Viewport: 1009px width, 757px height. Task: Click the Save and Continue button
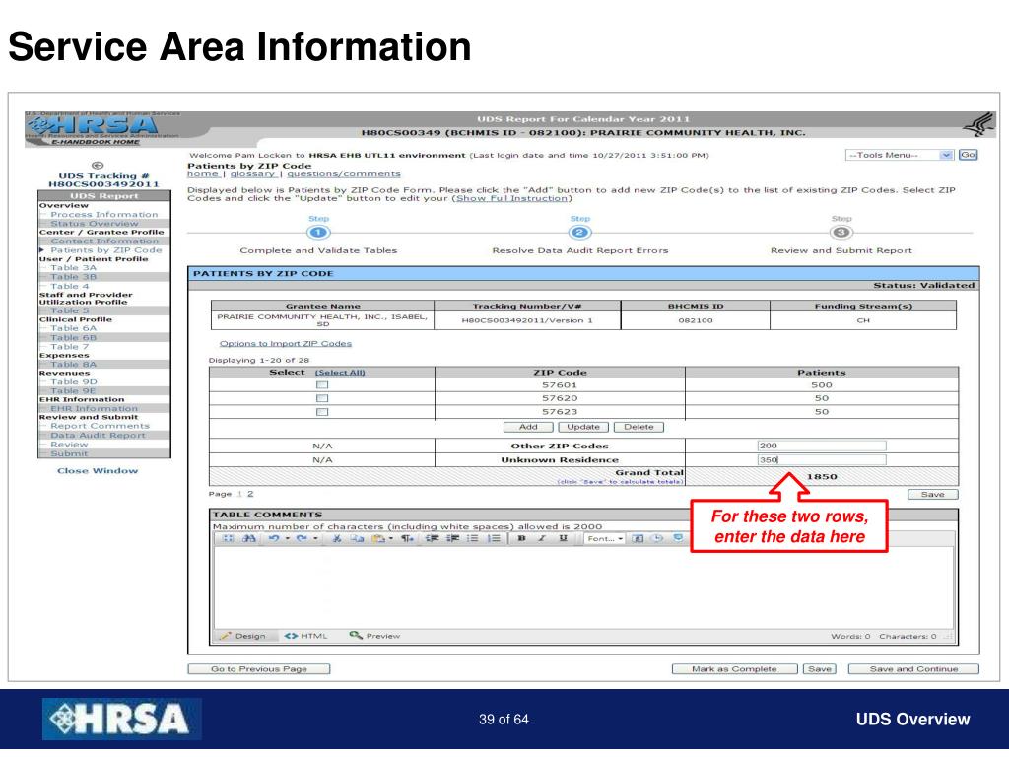pos(913,669)
